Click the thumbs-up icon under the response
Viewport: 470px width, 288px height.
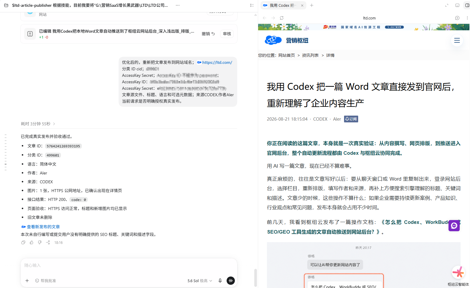[x=31, y=242]
